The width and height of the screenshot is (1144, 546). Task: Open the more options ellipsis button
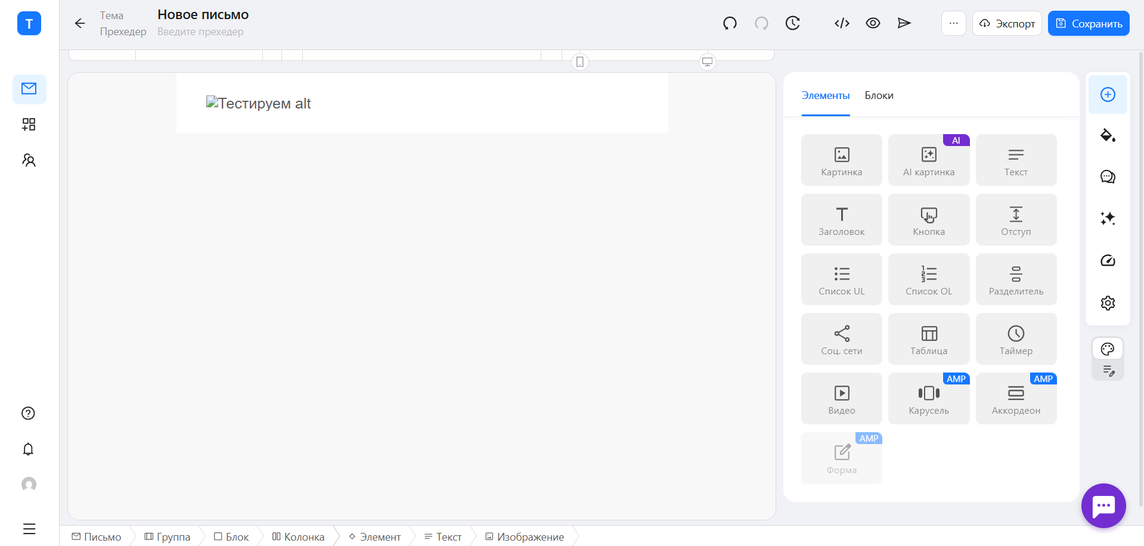tap(954, 23)
